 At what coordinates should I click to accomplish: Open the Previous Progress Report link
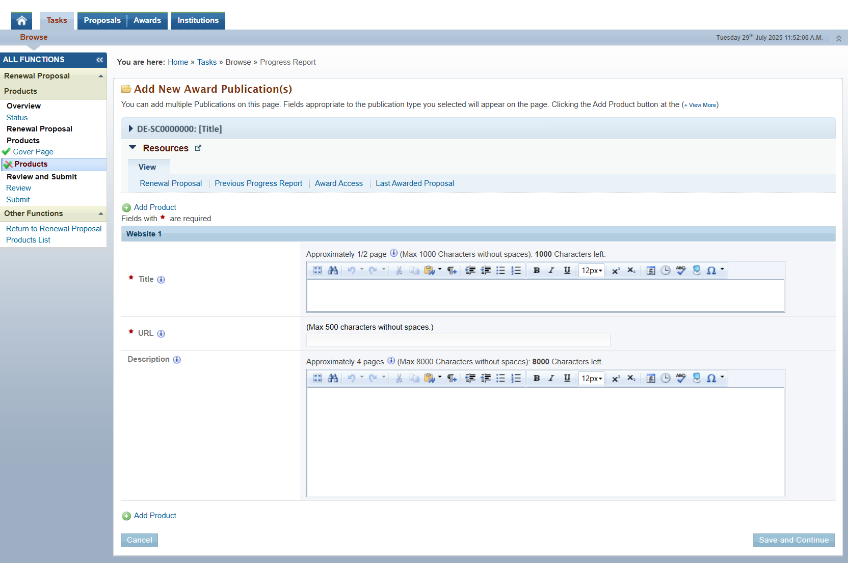tap(258, 183)
